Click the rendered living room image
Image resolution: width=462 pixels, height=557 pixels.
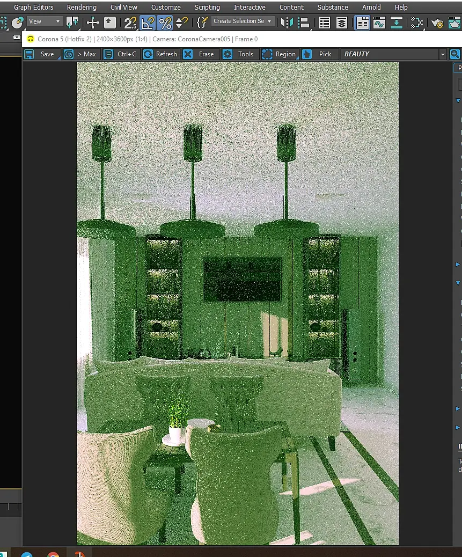point(238,303)
